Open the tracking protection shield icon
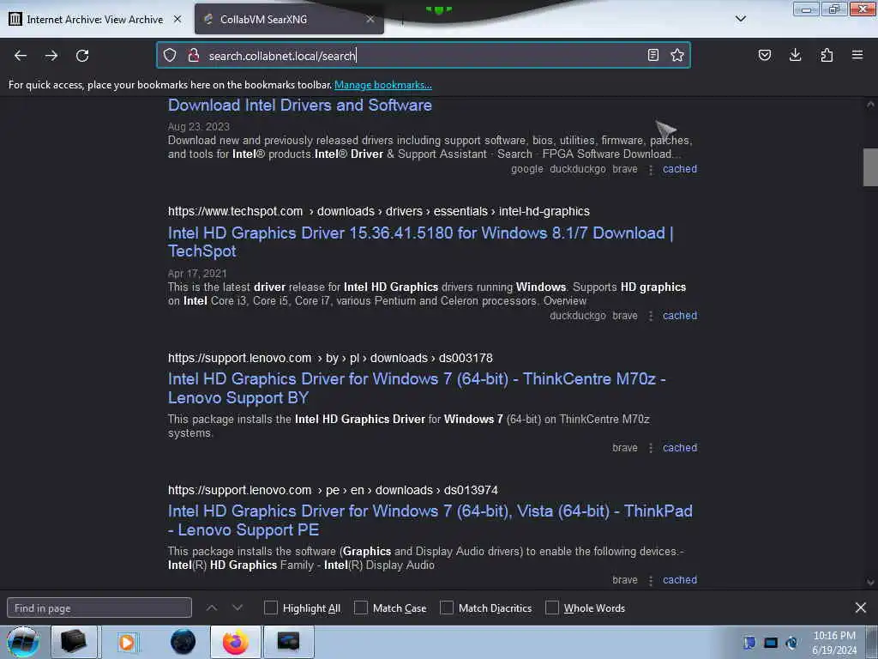This screenshot has height=659, width=878. (x=170, y=55)
